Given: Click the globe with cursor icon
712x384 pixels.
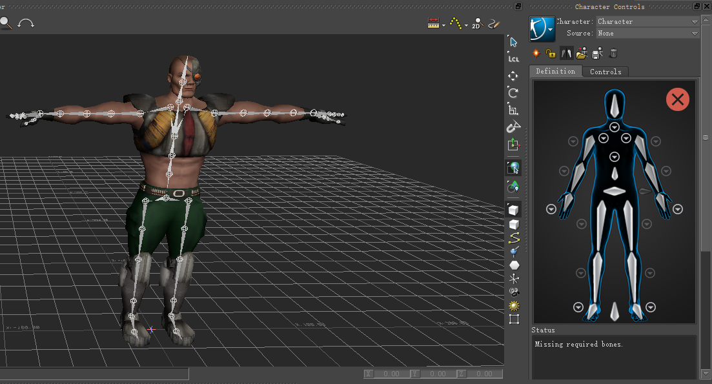Looking at the screenshot, I should (514, 168).
